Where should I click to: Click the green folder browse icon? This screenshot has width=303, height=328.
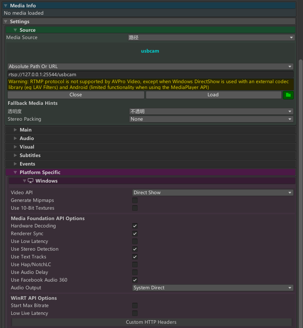[288, 95]
